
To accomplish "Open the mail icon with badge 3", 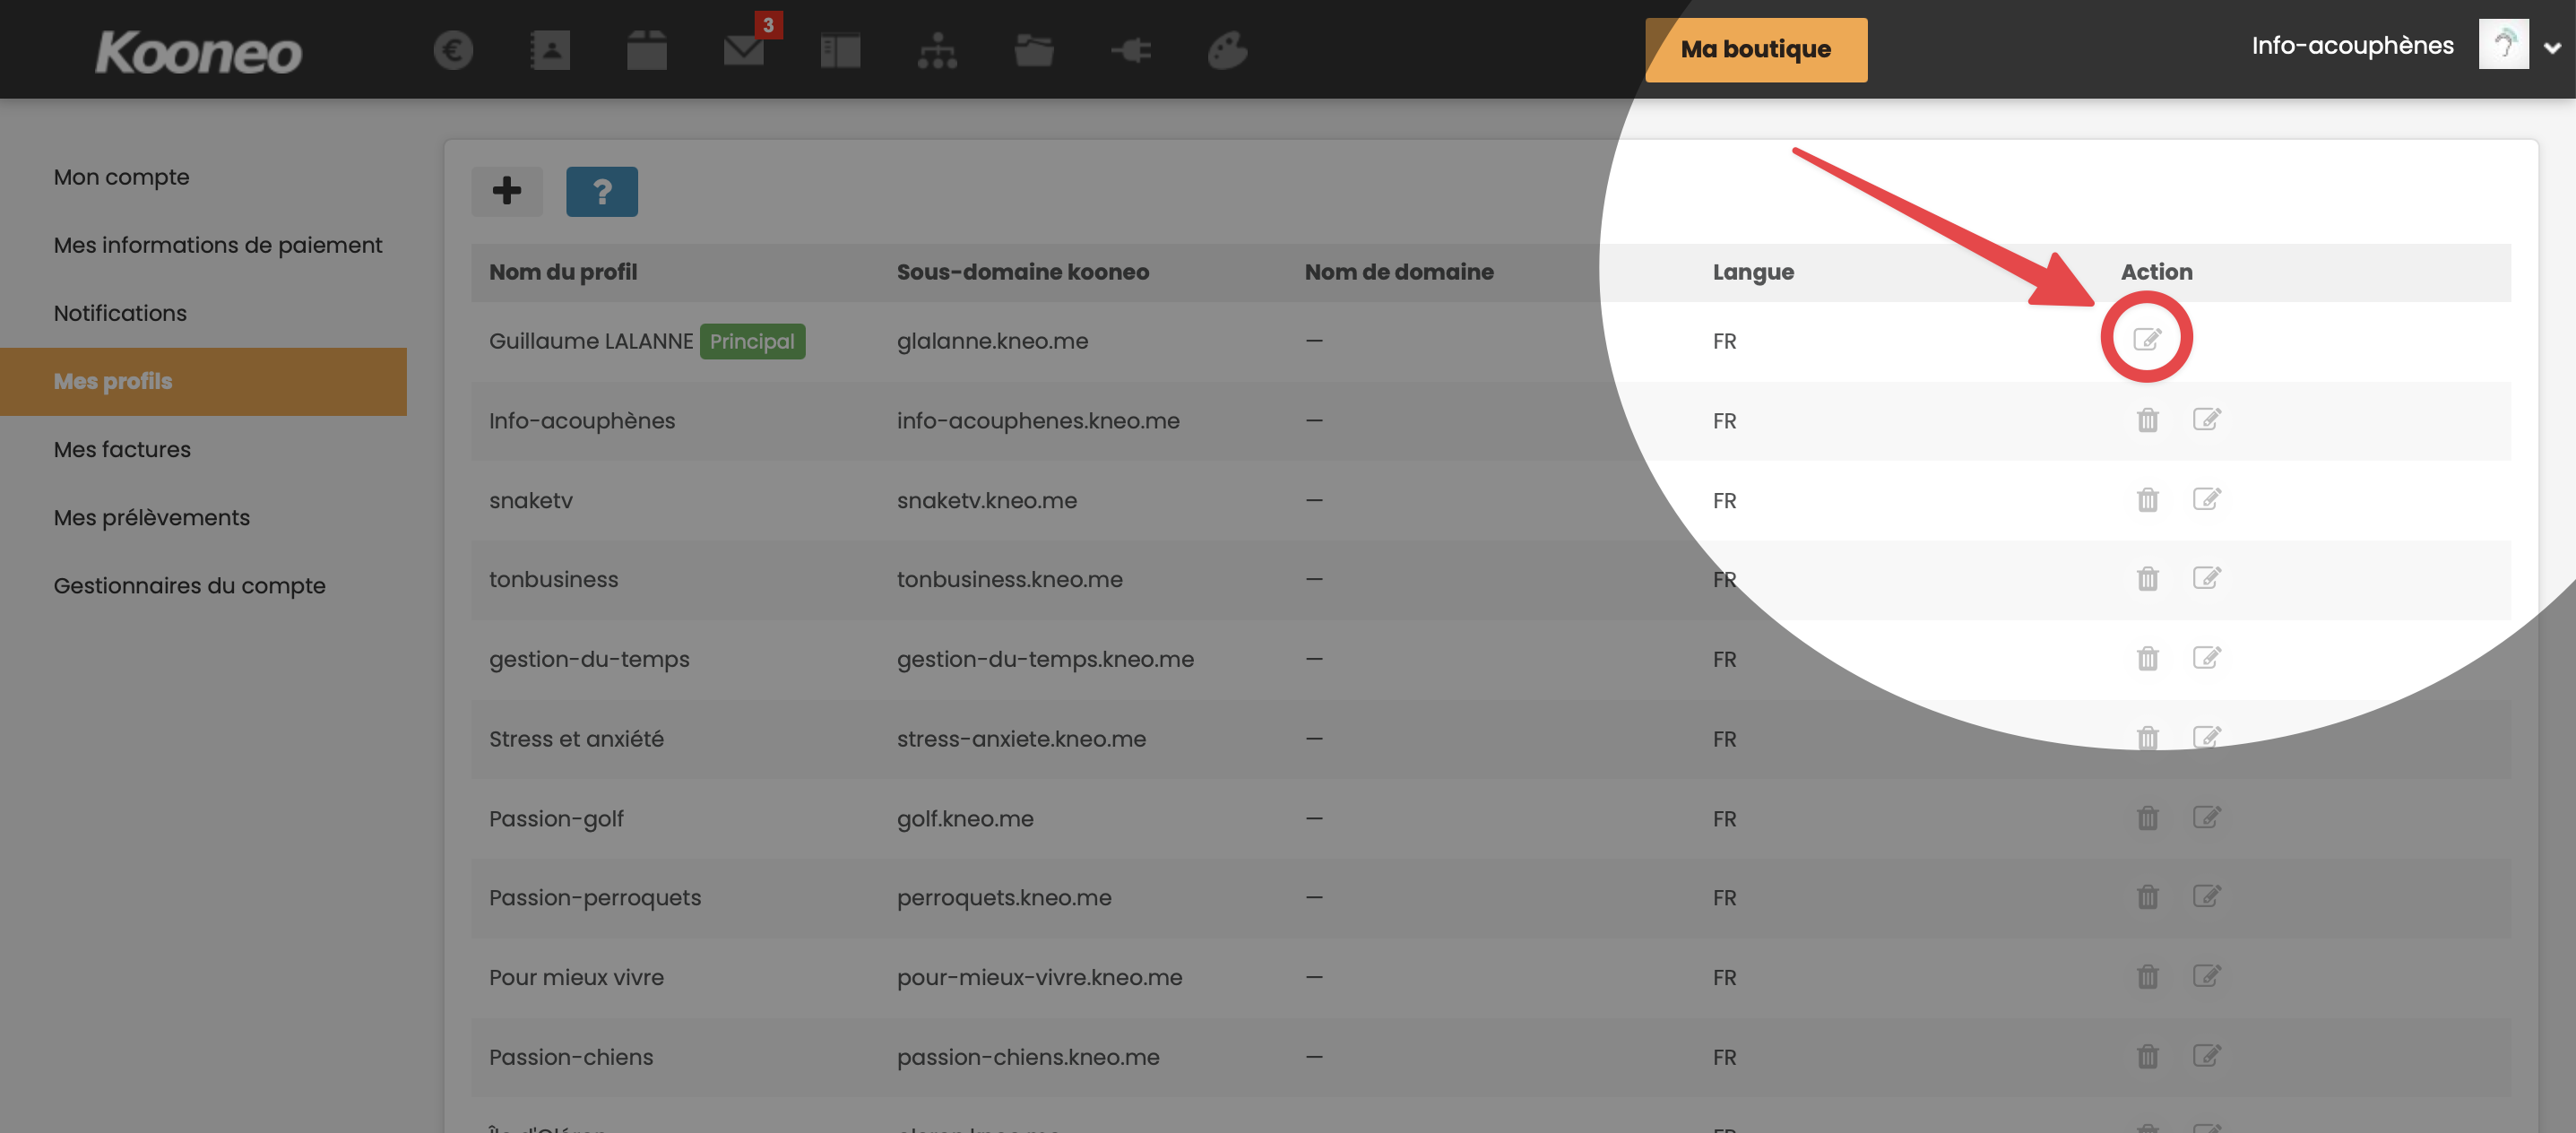I will 744,50.
